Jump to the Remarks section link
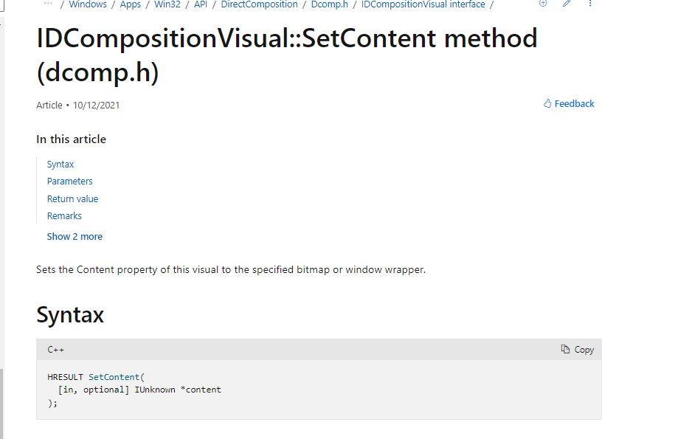 64,216
